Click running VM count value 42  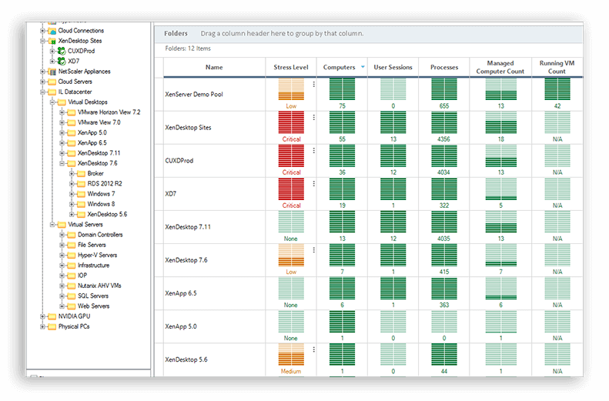tap(557, 106)
